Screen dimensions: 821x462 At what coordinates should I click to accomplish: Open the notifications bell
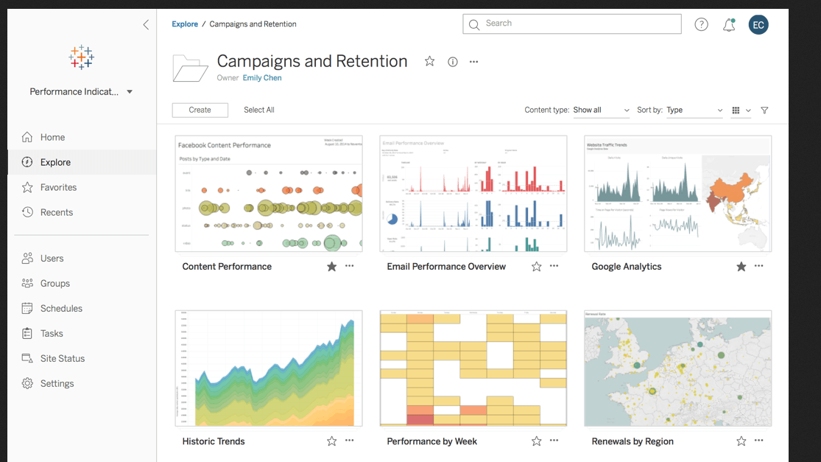[729, 25]
